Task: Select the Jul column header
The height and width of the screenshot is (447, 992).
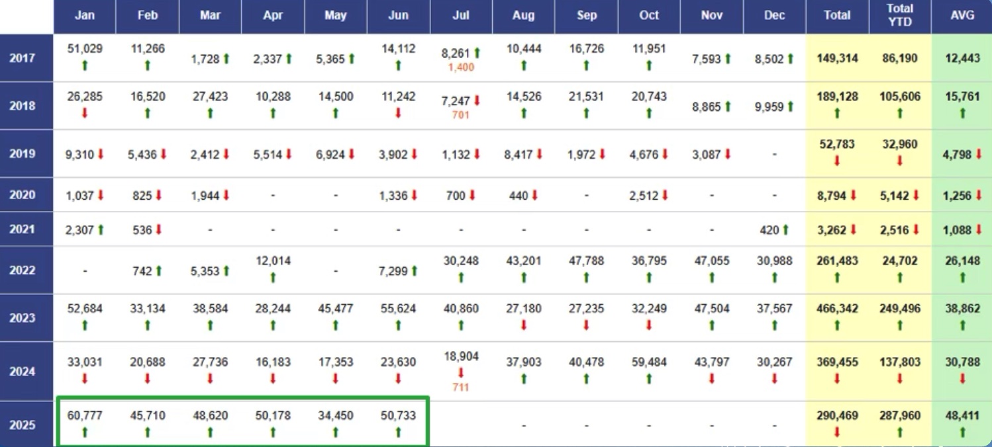Action: coord(460,16)
